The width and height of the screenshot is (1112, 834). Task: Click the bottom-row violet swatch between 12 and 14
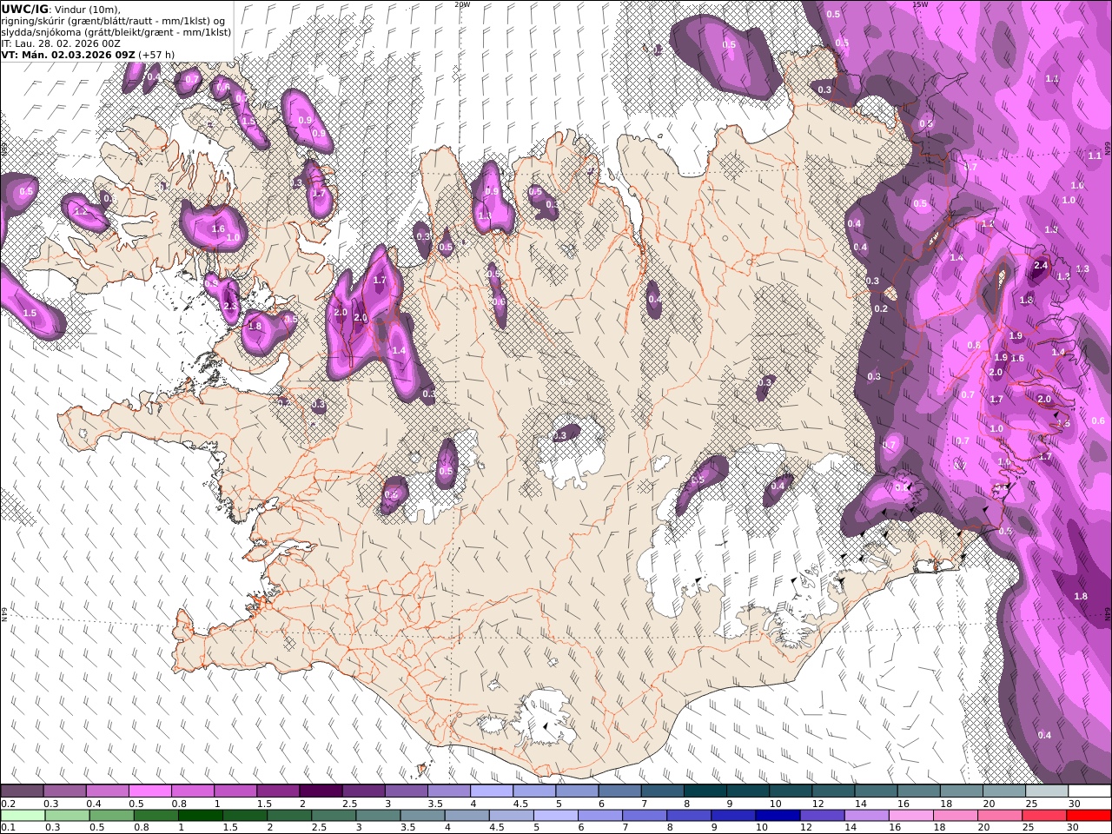(822, 816)
